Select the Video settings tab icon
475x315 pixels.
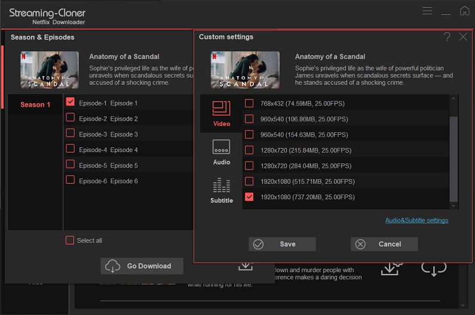[222, 109]
